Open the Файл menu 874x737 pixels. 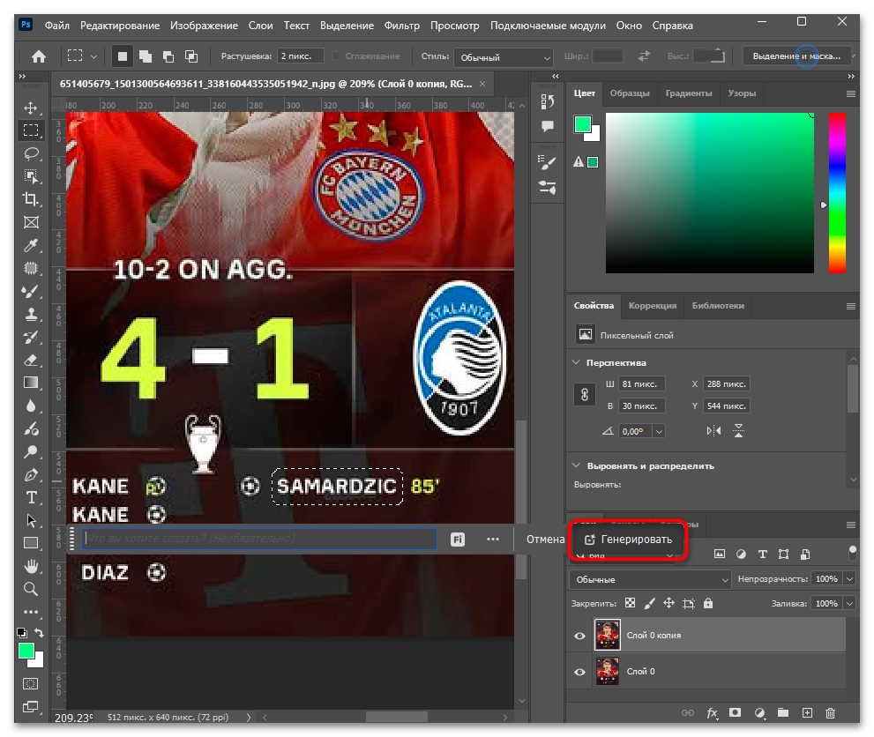tap(56, 26)
